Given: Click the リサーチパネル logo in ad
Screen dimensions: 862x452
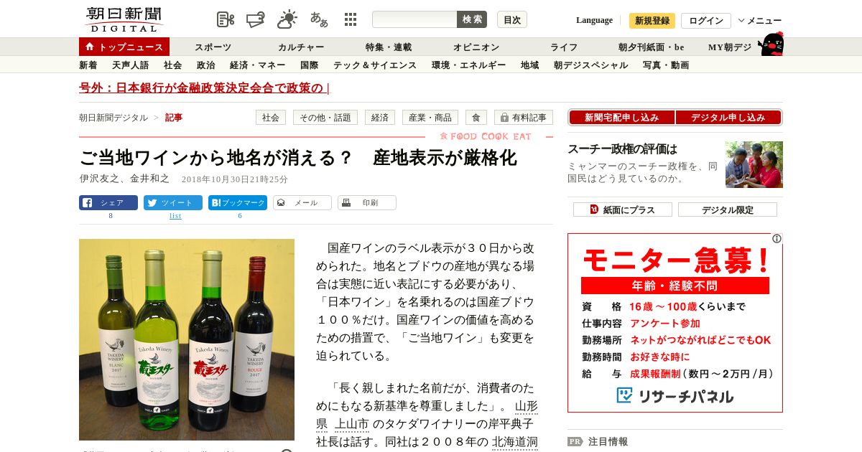Looking at the screenshot, I should [x=675, y=396].
